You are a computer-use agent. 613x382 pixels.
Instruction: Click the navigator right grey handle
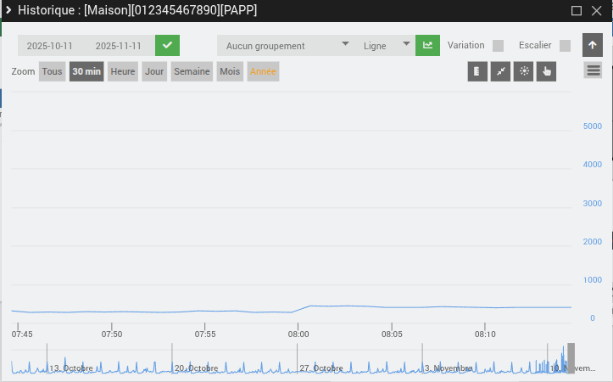click(x=571, y=357)
